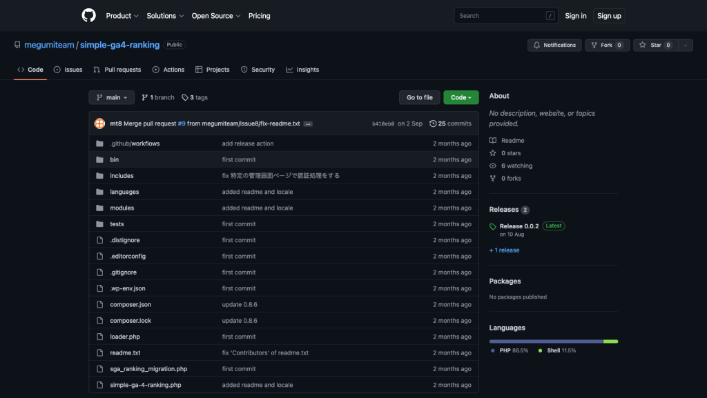
Task: Click the Go to file button
Action: coord(419,97)
